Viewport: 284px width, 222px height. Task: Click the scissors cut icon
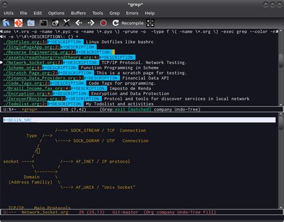point(67,23)
